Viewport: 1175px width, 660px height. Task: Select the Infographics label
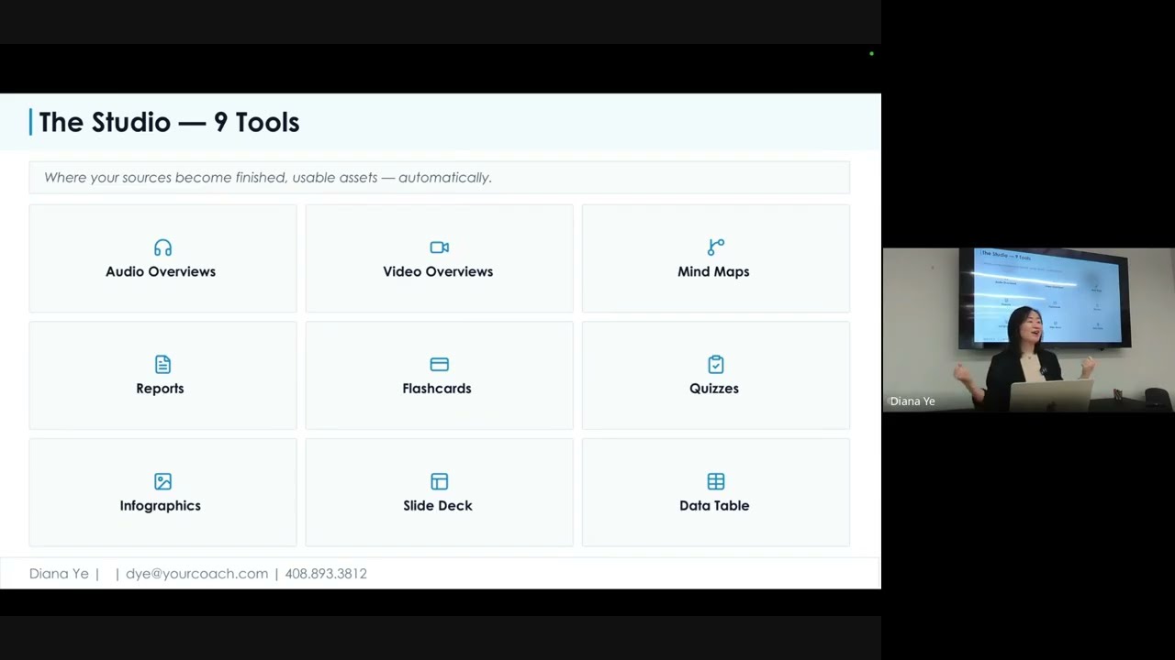coord(160,506)
